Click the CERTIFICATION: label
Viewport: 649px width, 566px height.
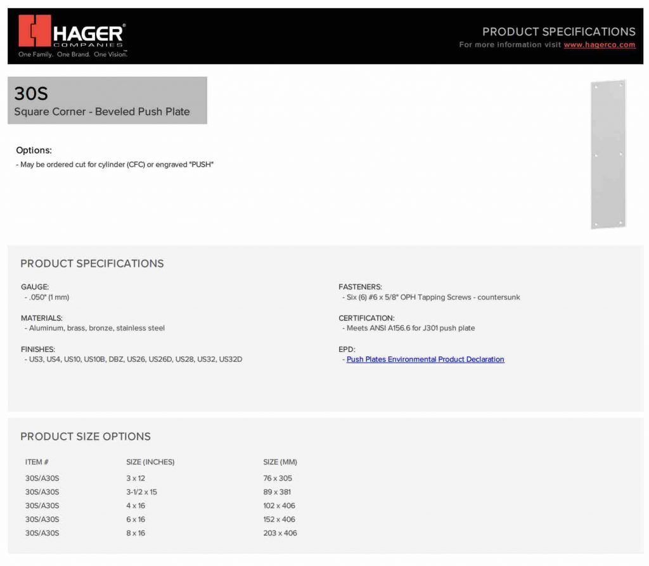coord(366,318)
